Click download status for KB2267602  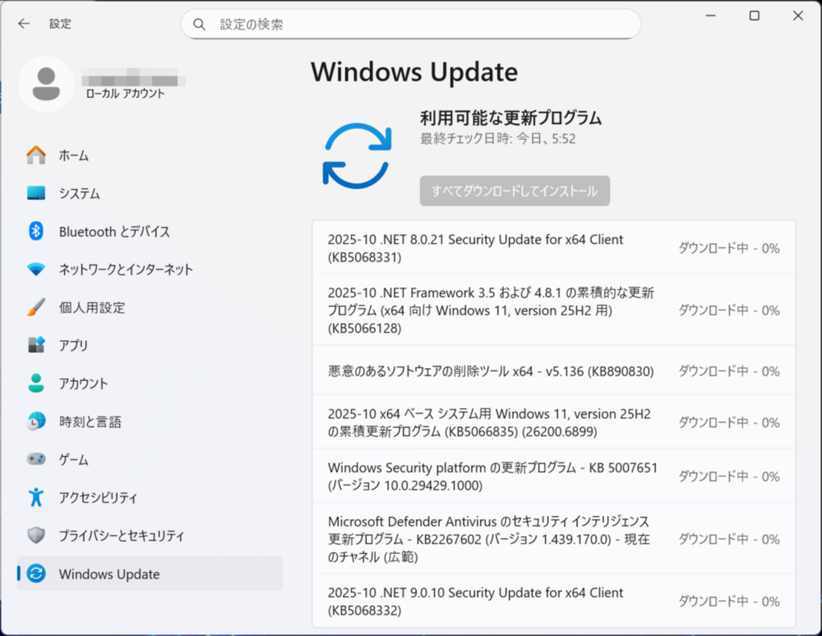(729, 539)
